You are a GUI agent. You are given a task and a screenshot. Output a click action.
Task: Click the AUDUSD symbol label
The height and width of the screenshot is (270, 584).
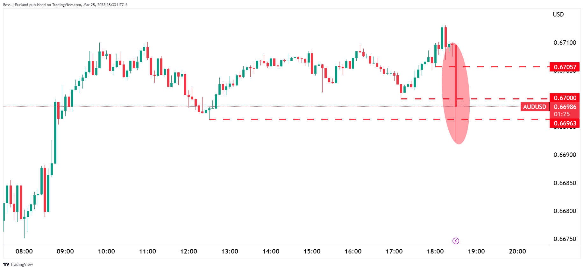pyautogui.click(x=534, y=107)
